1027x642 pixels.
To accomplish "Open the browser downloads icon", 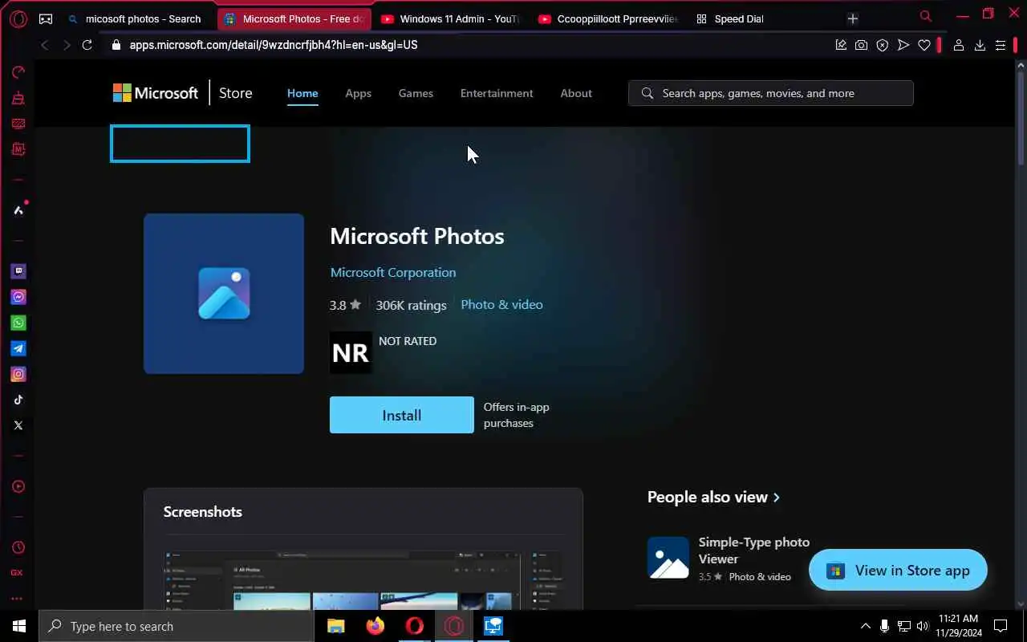I will [980, 45].
